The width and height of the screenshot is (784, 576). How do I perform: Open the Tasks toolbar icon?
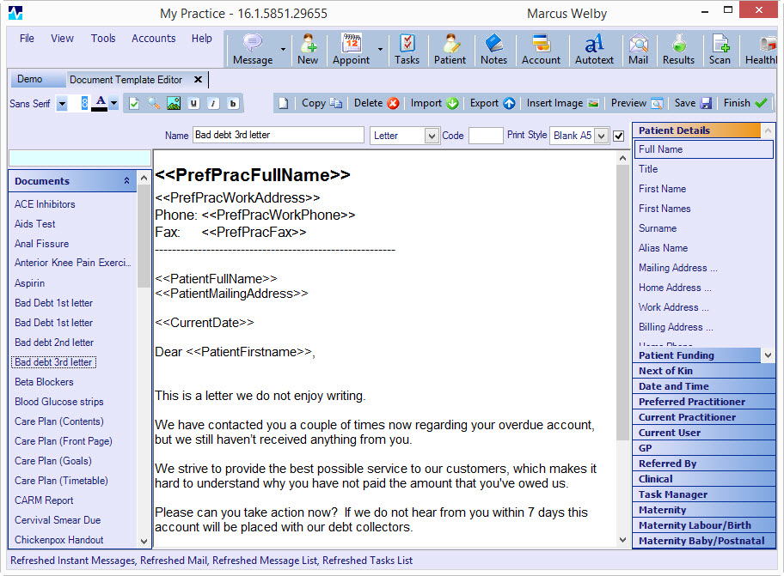(x=407, y=49)
